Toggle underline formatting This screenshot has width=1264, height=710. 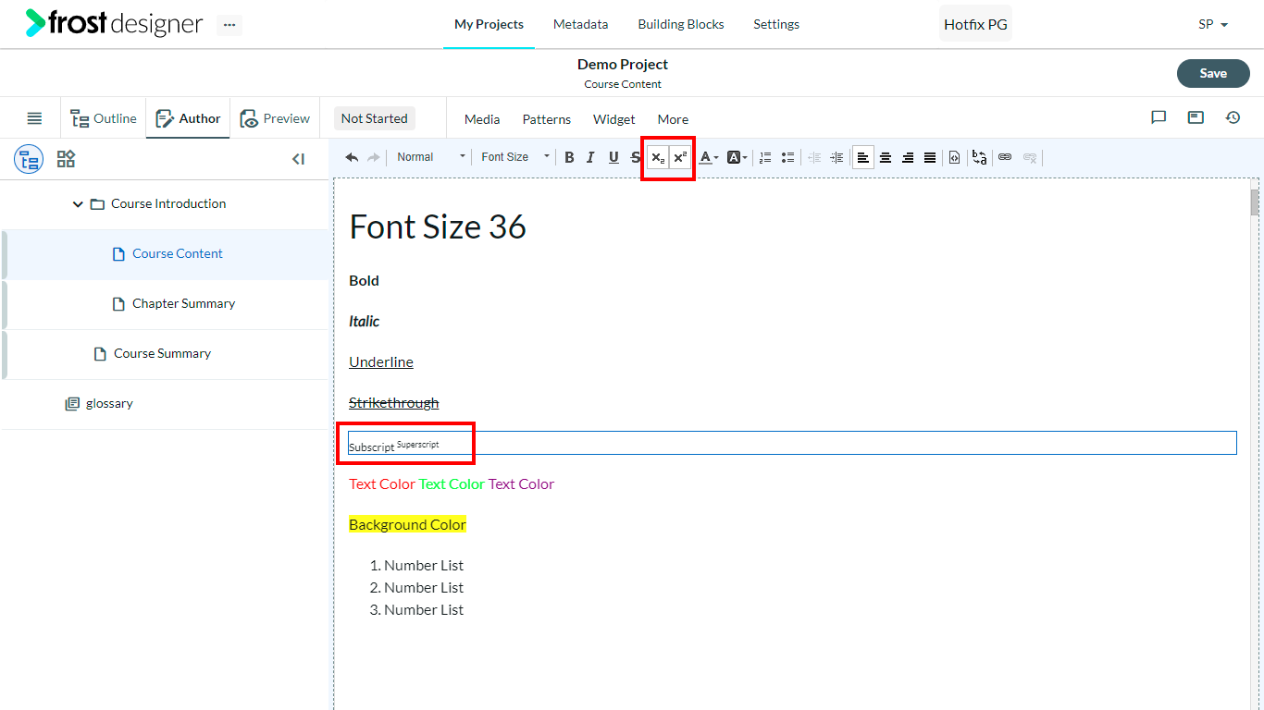point(613,157)
